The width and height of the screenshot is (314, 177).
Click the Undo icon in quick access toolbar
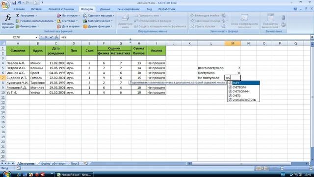pos(20,3)
